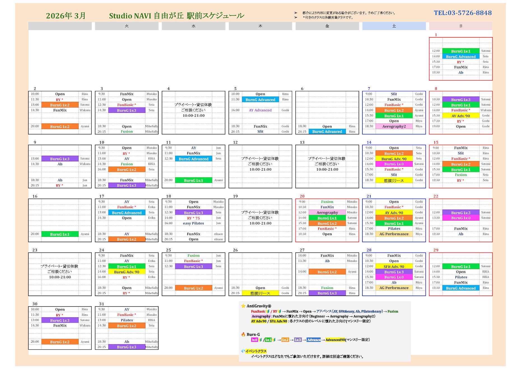Click date number 20 above Friday's schedule
The width and height of the screenshot is (521, 369).
coord(302,196)
